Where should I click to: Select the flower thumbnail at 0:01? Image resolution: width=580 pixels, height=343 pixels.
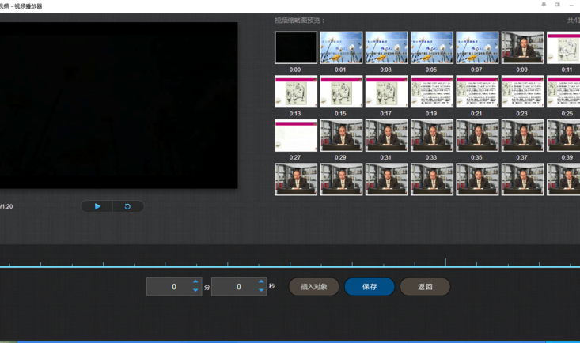pos(341,48)
